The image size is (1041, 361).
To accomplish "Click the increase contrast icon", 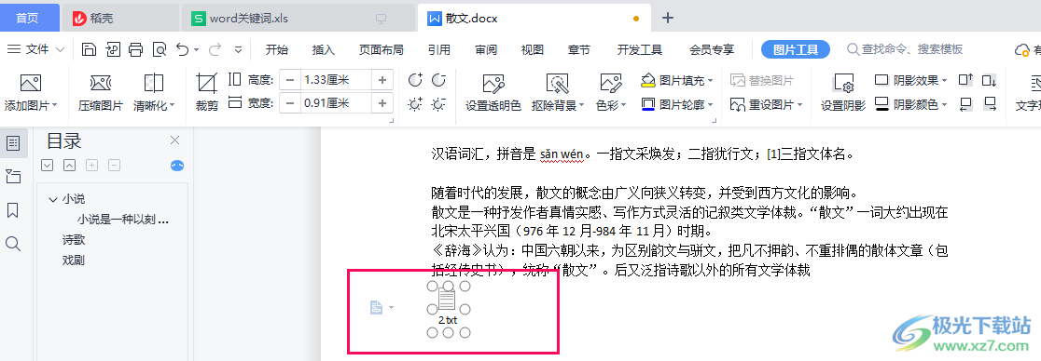I will pyautogui.click(x=416, y=80).
